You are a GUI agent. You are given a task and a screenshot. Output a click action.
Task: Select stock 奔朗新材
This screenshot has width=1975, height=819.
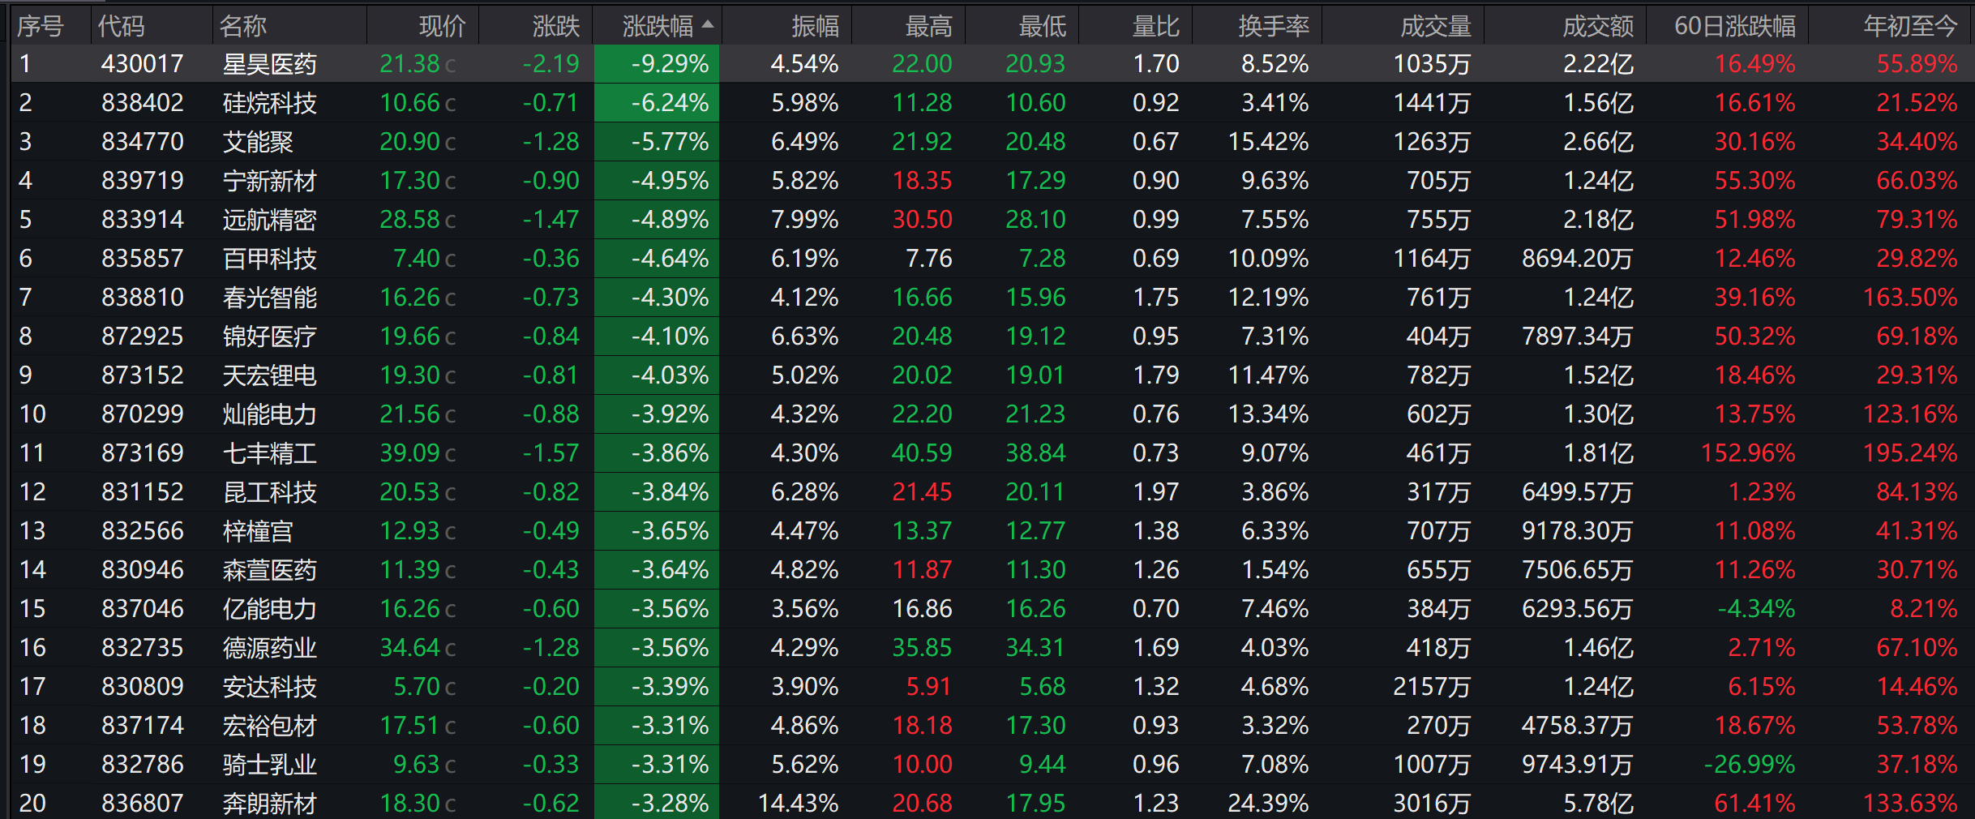tap(270, 804)
